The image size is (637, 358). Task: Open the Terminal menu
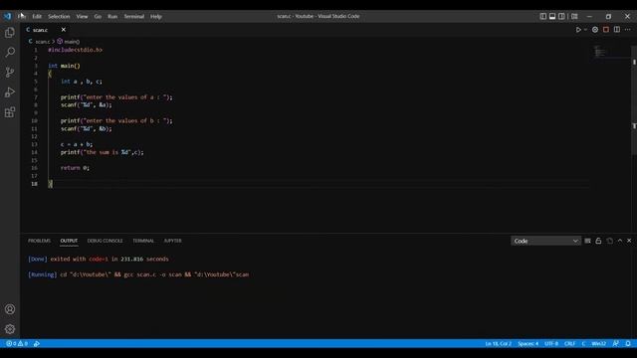[x=134, y=16]
